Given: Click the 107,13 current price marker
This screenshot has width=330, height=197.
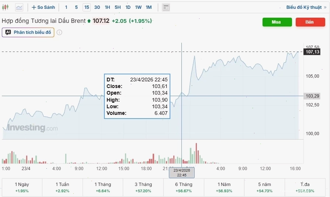Looking at the screenshot, I should pyautogui.click(x=312, y=52).
